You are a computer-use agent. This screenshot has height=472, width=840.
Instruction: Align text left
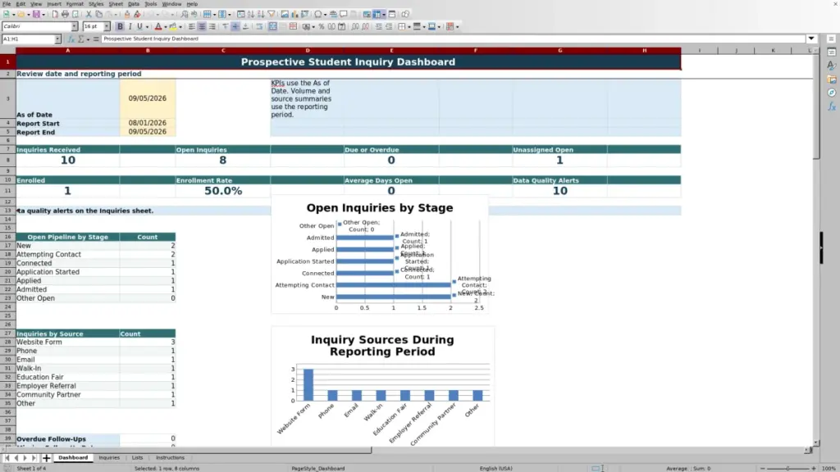[x=191, y=26]
